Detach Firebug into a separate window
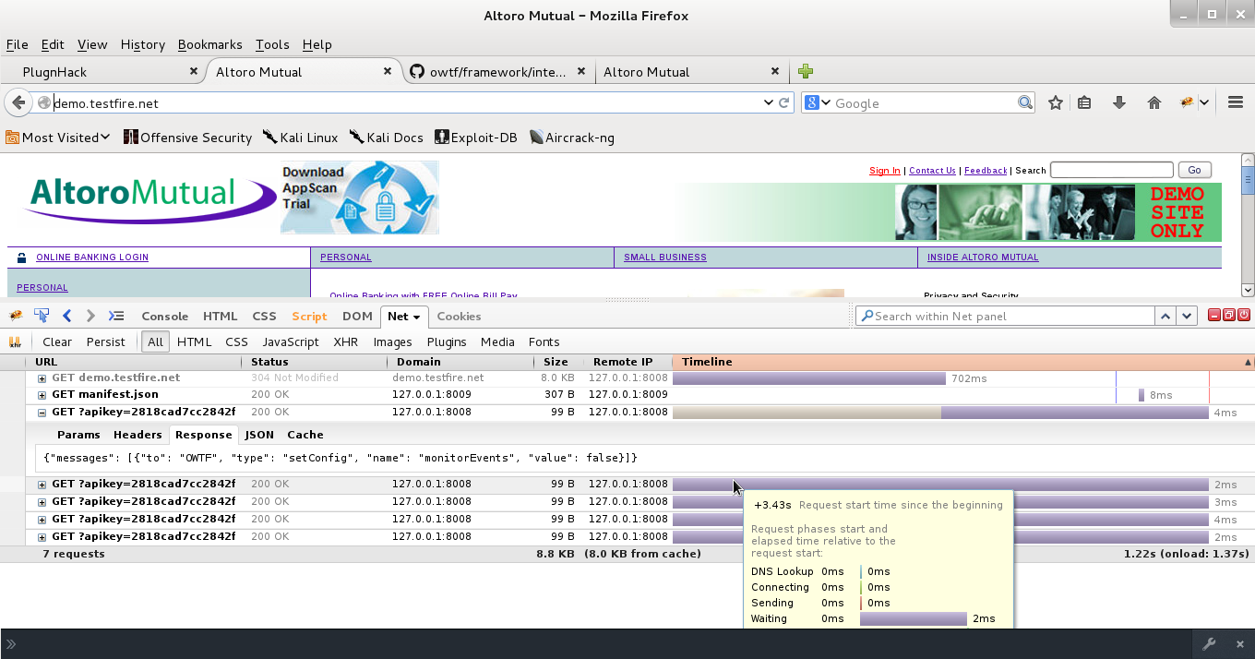This screenshot has height=659, width=1255. [x=1229, y=316]
